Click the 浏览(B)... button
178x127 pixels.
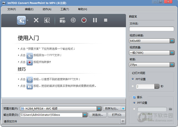(x=98, y=115)
